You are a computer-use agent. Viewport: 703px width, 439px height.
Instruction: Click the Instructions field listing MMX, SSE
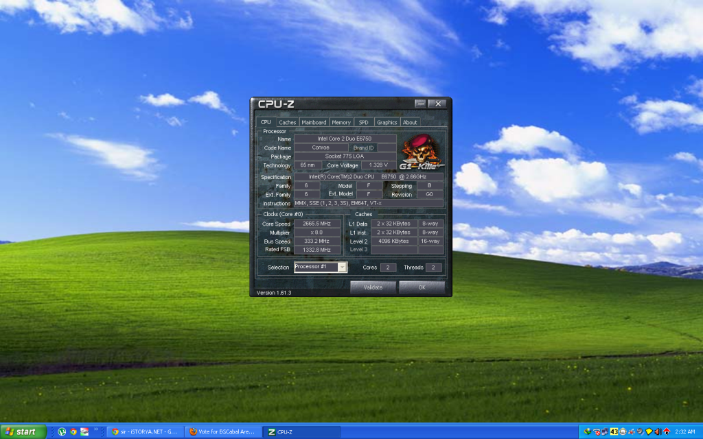[368, 203]
